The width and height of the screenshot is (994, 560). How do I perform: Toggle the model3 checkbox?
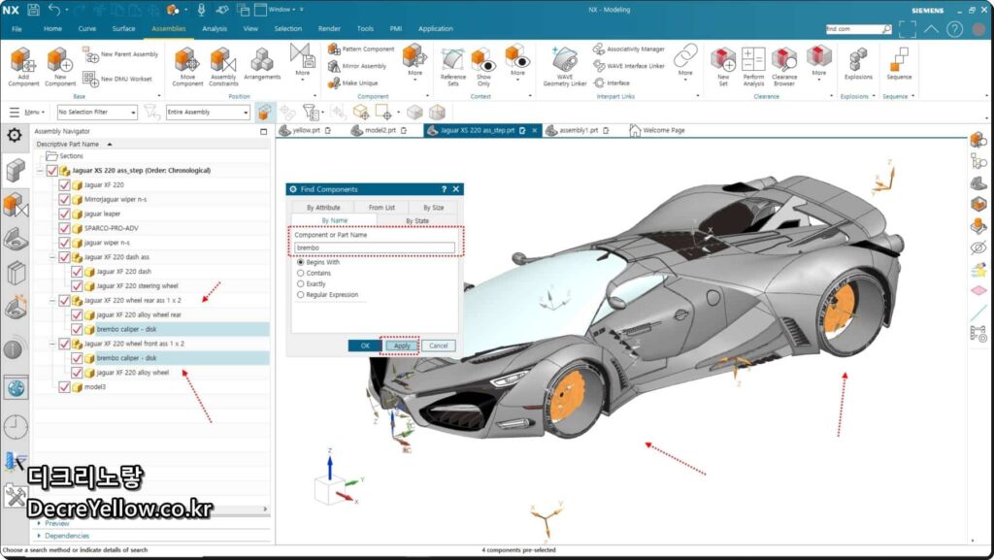coord(64,387)
